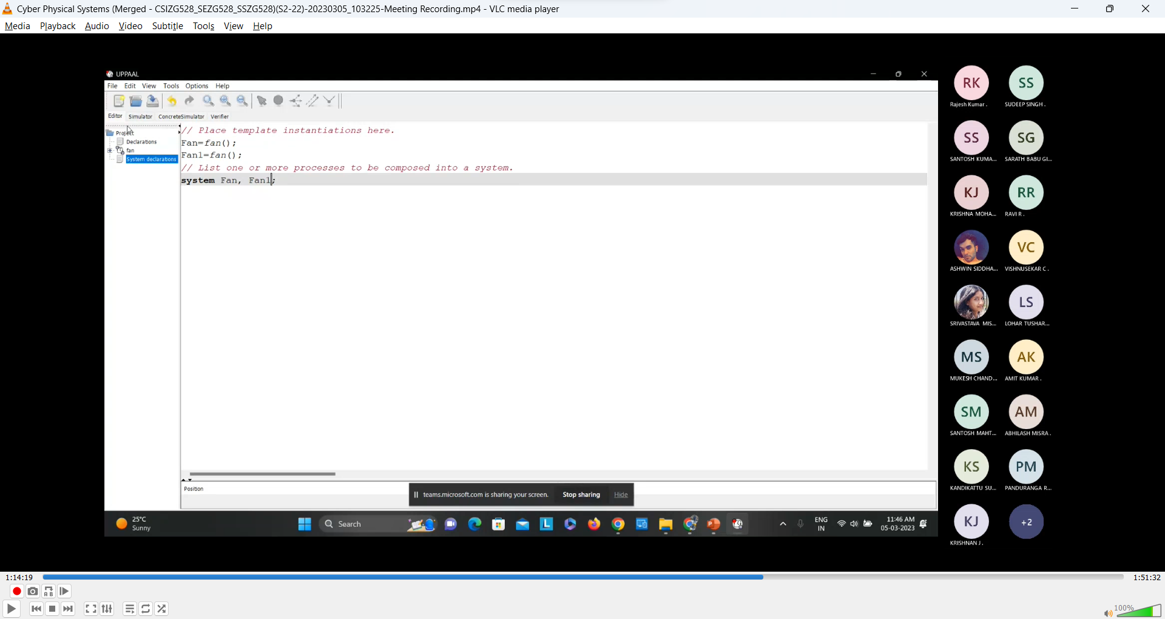This screenshot has width=1165, height=619.
Task: Open the VLC Tools menu
Action: [203, 26]
